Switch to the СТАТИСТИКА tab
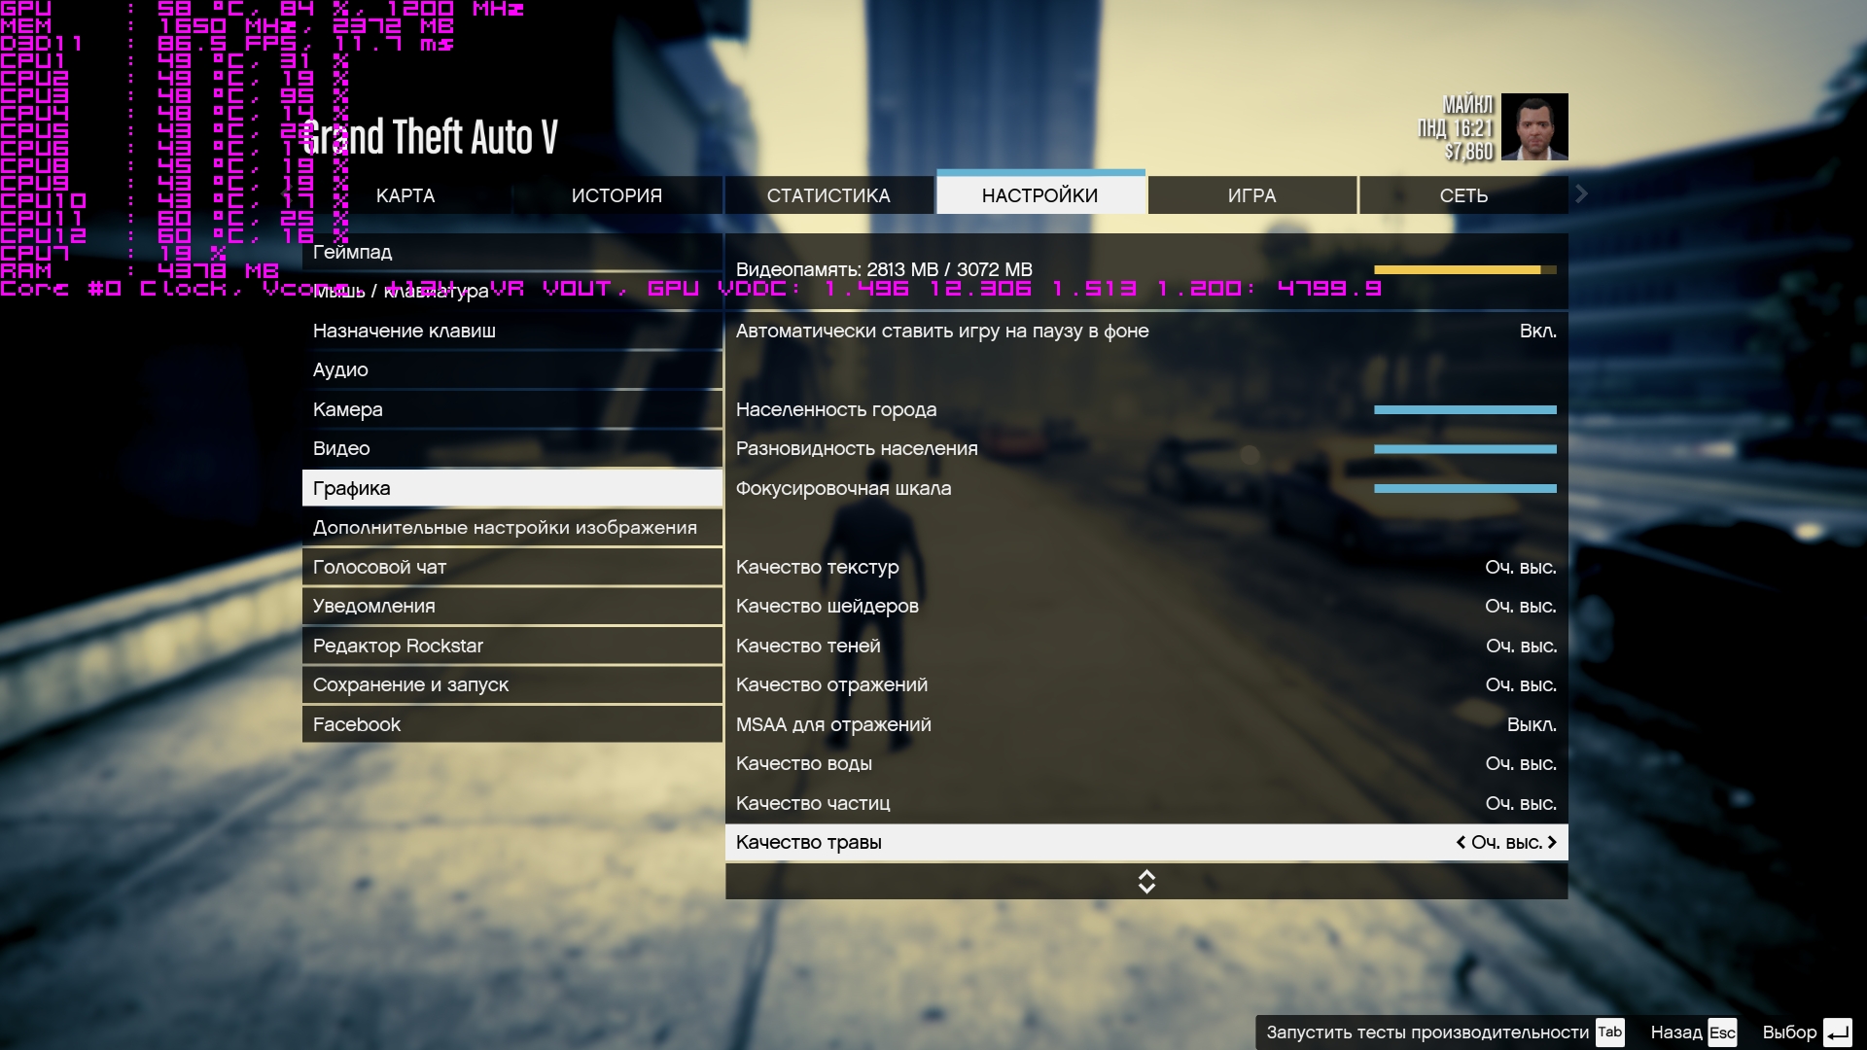1867x1050 pixels. click(x=828, y=195)
